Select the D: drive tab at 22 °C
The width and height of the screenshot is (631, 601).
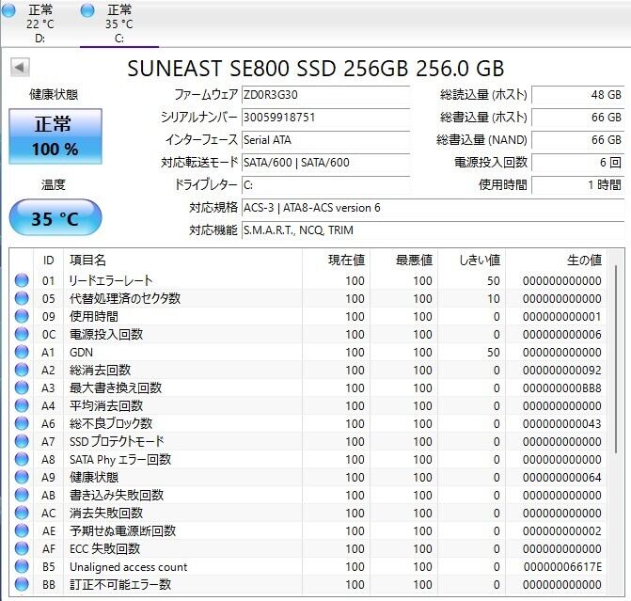(x=40, y=23)
